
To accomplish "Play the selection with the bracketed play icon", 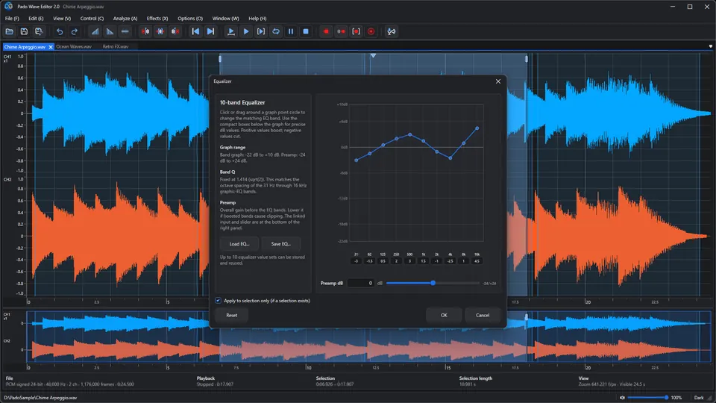I will pyautogui.click(x=261, y=31).
